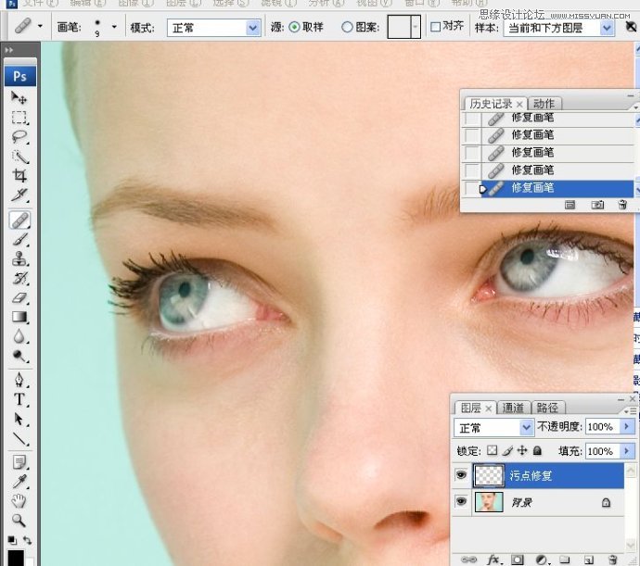Toggle lock all padlock

click(537, 450)
